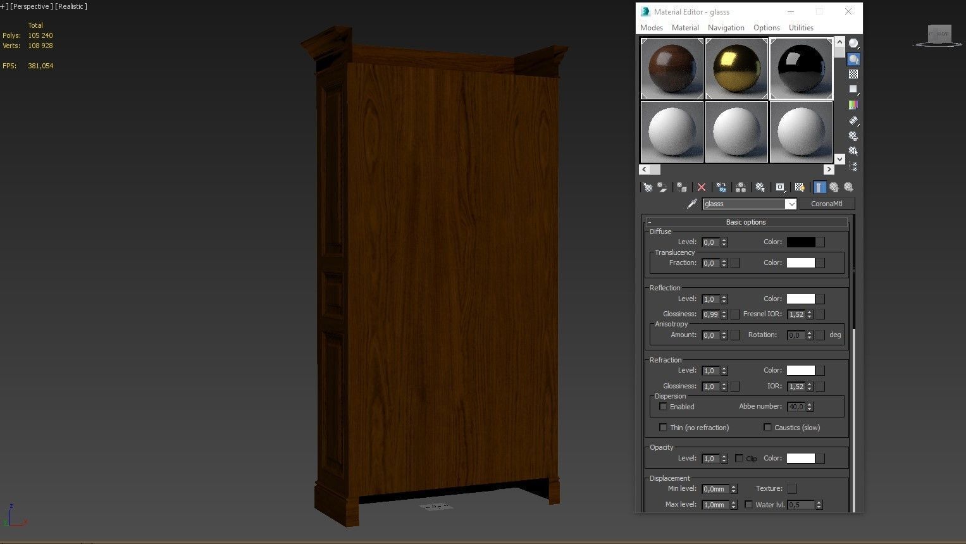
Task: Toggle the checkered Background icon
Action: (x=853, y=74)
